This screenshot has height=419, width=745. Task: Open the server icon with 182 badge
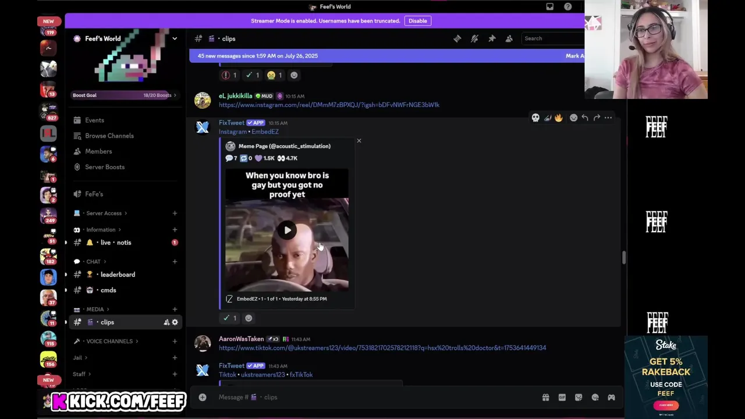48,255
